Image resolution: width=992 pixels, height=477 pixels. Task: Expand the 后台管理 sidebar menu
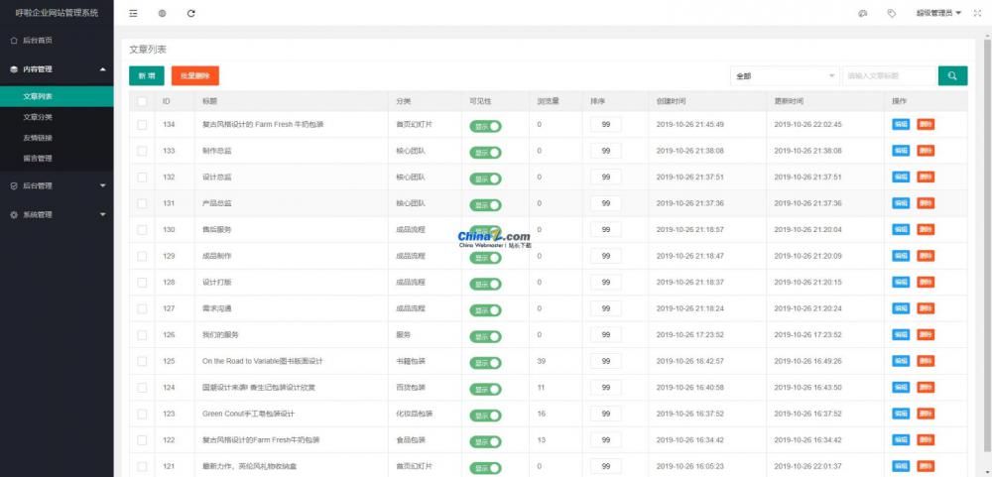(x=57, y=186)
